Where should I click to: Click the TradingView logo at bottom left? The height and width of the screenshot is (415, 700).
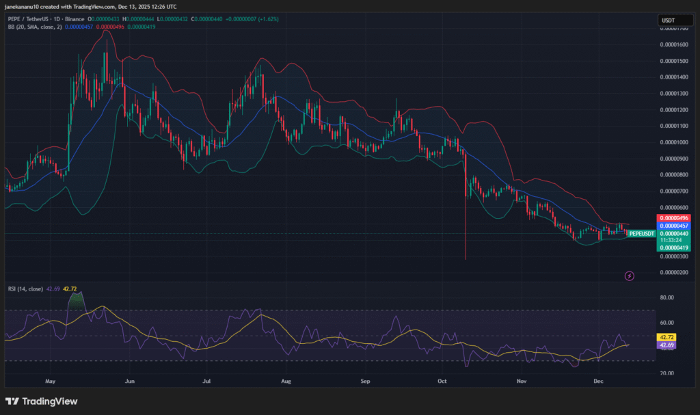(x=42, y=401)
